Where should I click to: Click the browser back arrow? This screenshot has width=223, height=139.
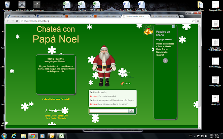point(8,21)
